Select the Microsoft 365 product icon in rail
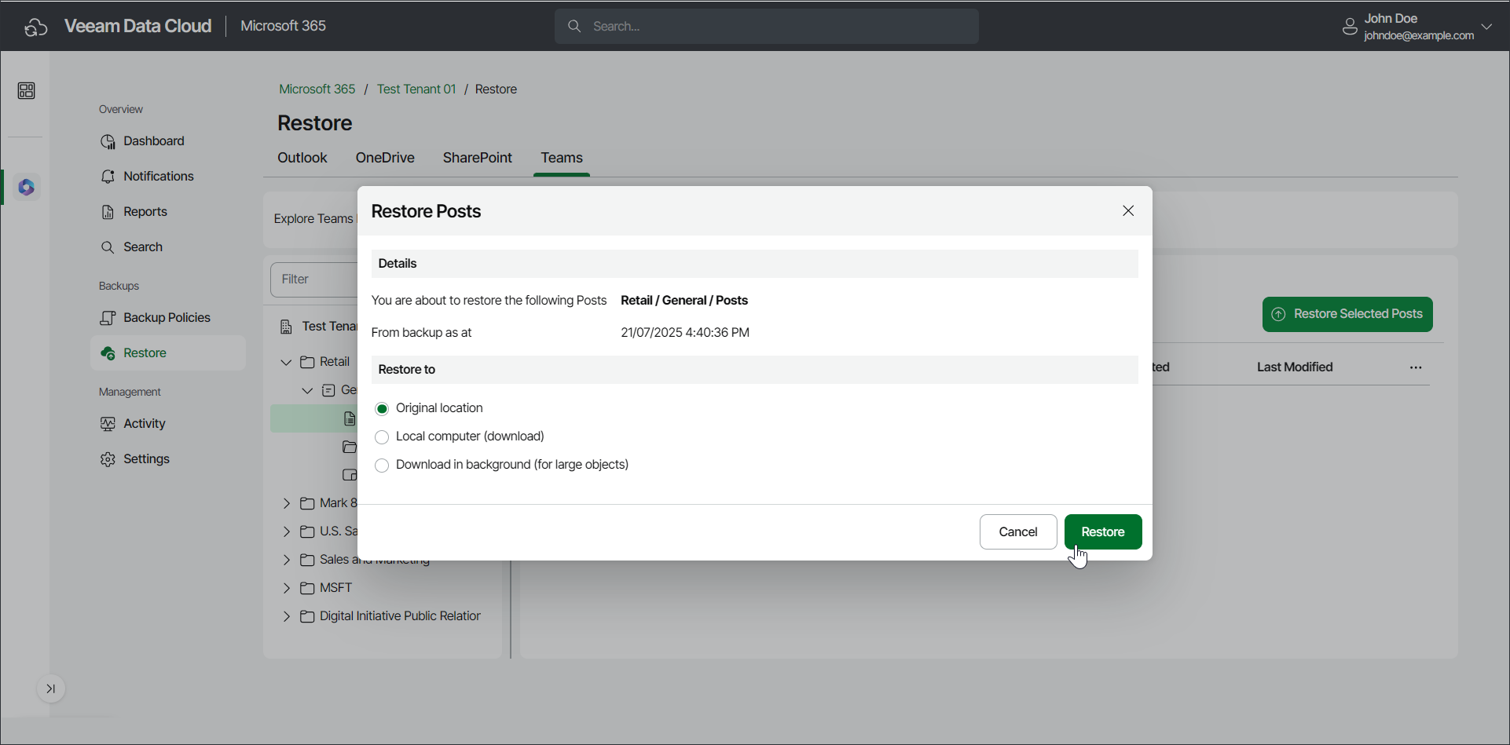This screenshot has height=745, width=1510. pyautogui.click(x=27, y=188)
